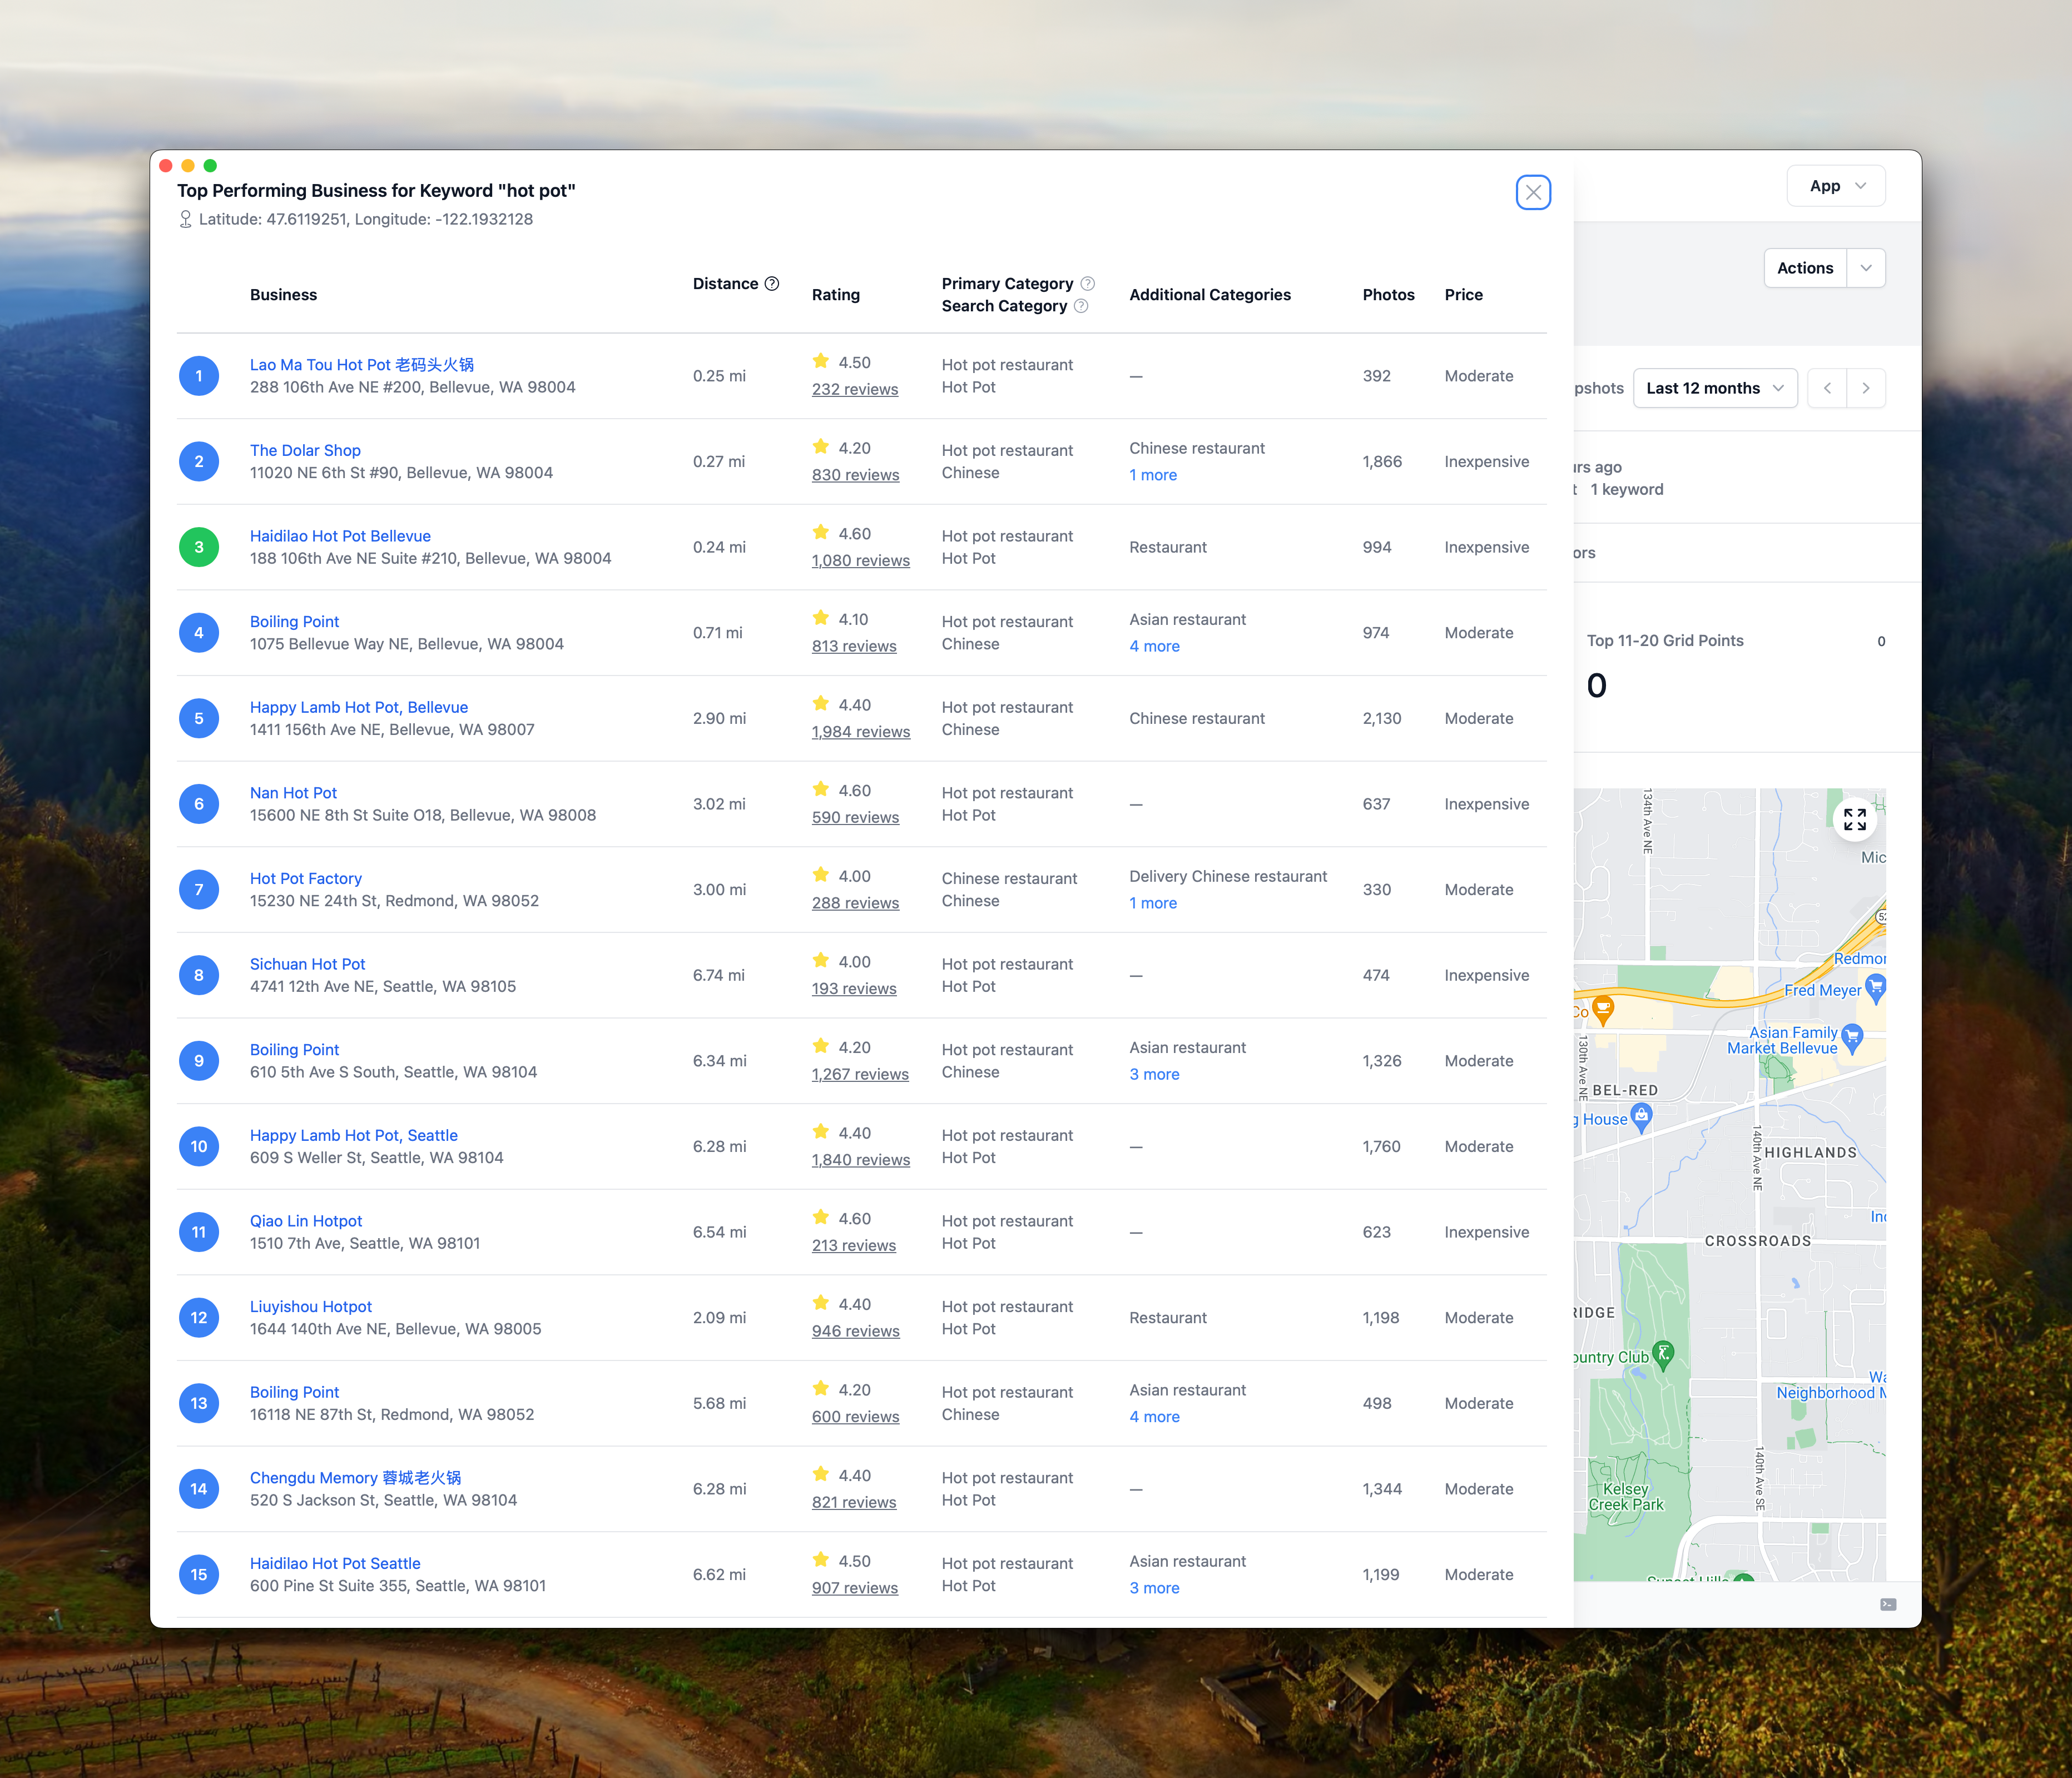The height and width of the screenshot is (1778, 2072).
Task: Go to next snapshot arrow
Action: [1866, 388]
